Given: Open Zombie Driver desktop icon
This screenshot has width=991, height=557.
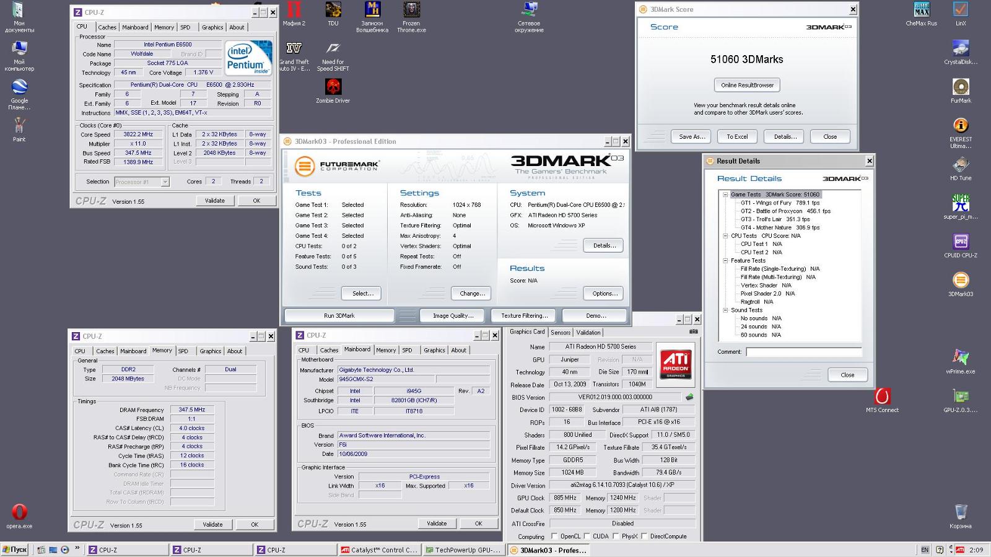Looking at the screenshot, I should point(333,91).
